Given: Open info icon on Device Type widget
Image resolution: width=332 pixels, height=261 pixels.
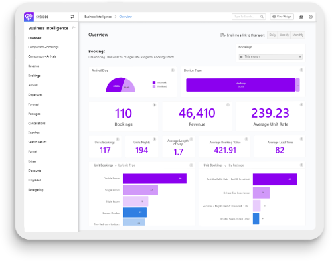Looking at the screenshot, I should coord(301,70).
